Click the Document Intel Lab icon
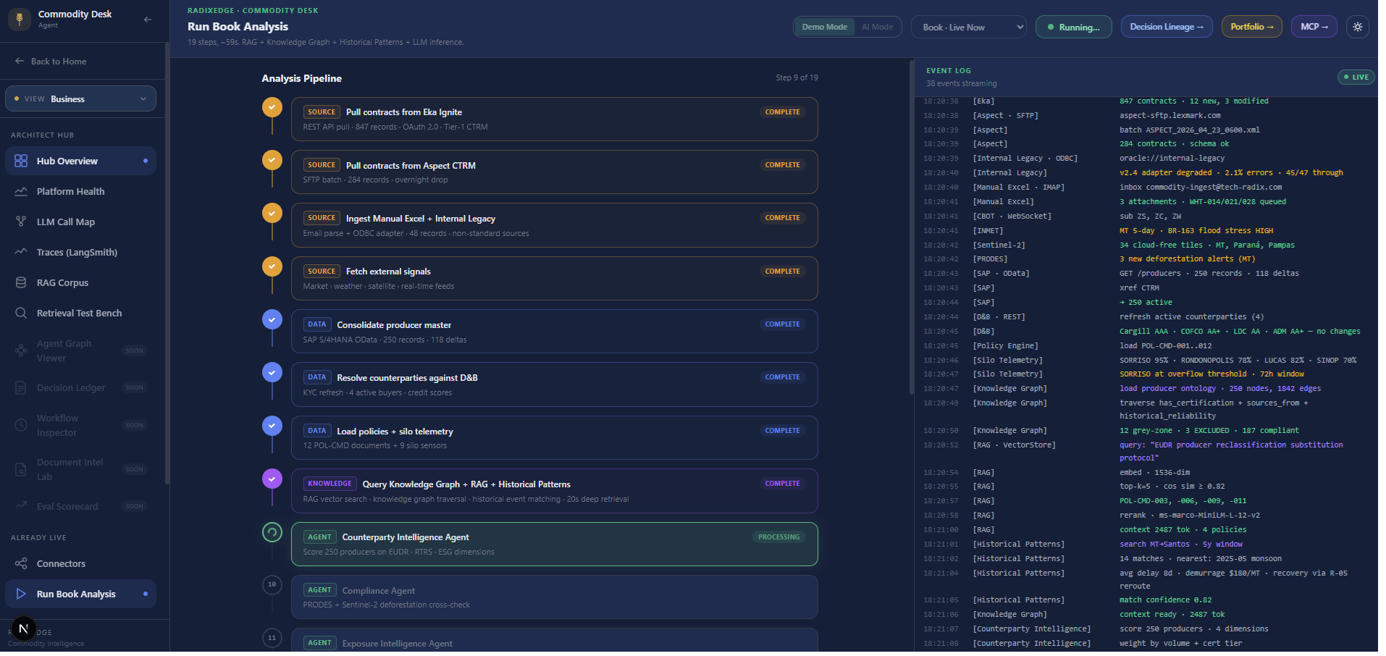The image size is (1386, 656). coord(21,469)
